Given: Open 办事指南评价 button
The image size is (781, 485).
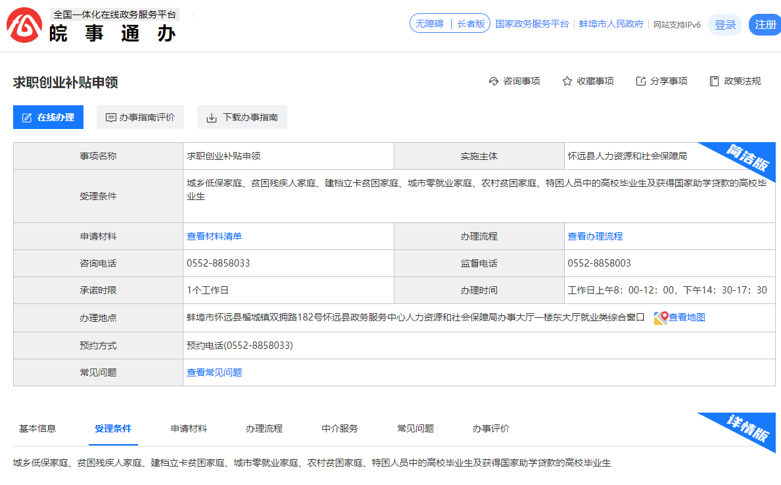Looking at the screenshot, I should pos(140,117).
